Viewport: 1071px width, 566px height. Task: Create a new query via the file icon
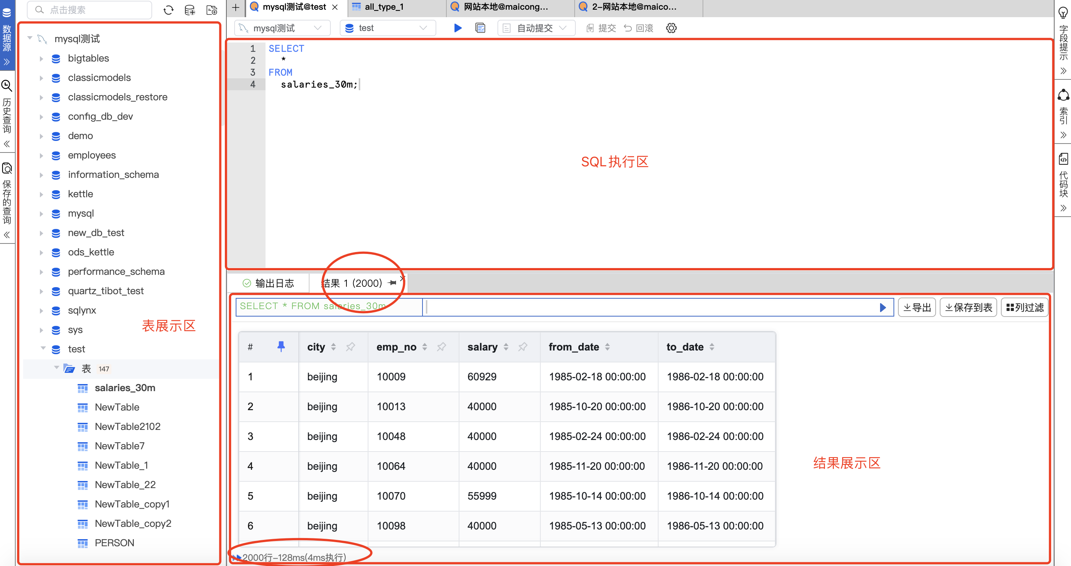click(x=211, y=10)
